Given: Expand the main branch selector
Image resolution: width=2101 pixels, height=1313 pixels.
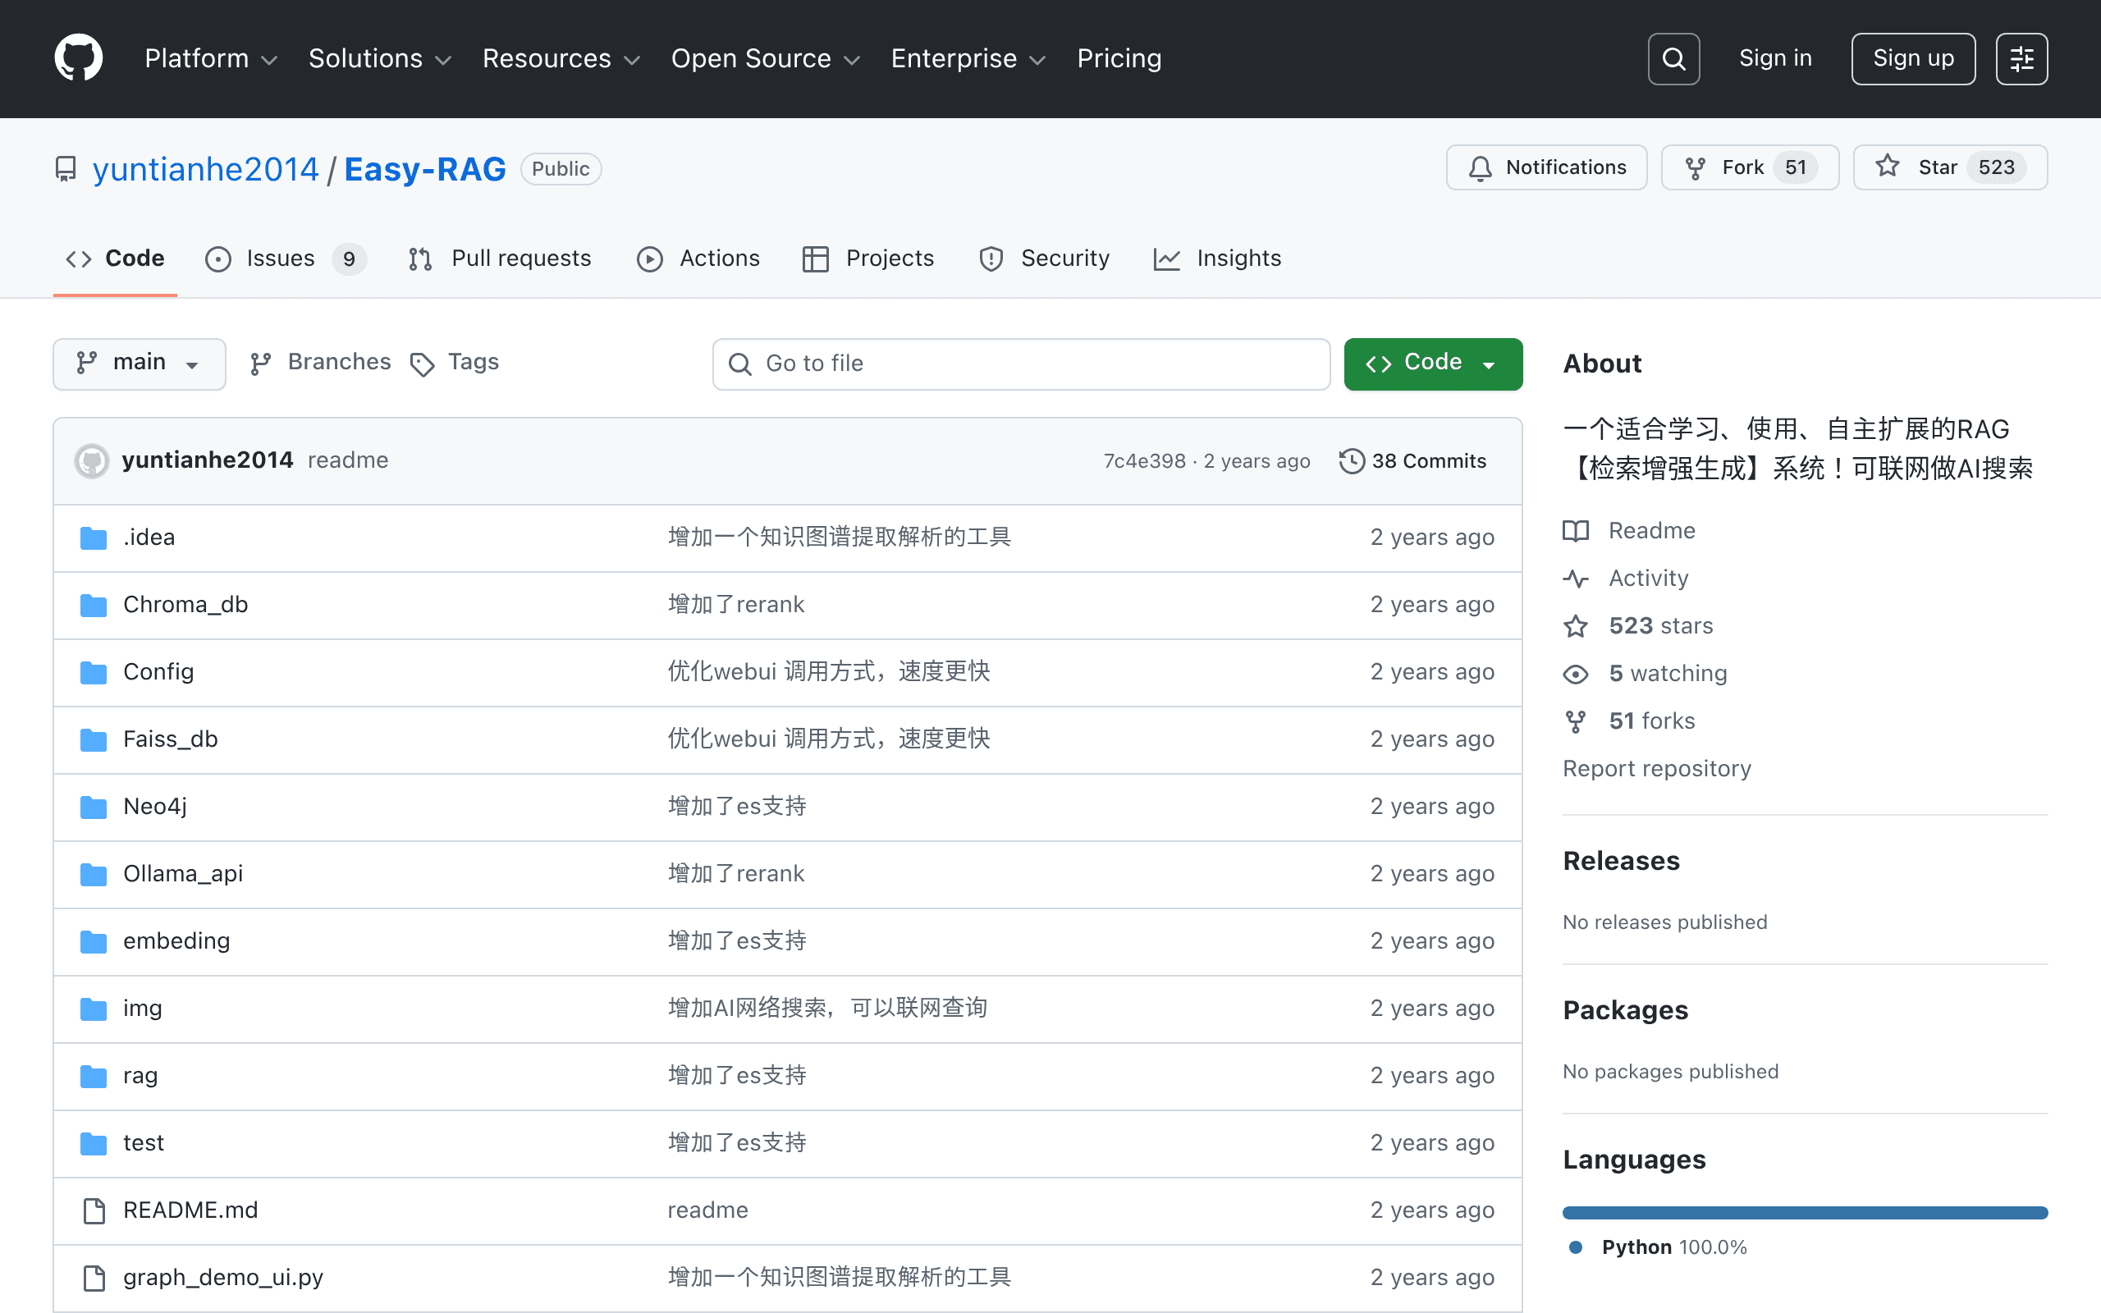Looking at the screenshot, I should coord(139,364).
